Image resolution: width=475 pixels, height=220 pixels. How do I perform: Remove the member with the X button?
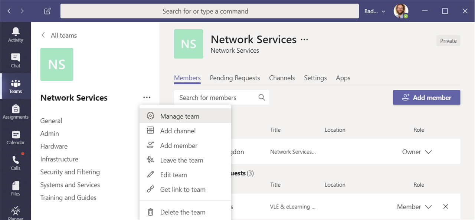(446, 207)
